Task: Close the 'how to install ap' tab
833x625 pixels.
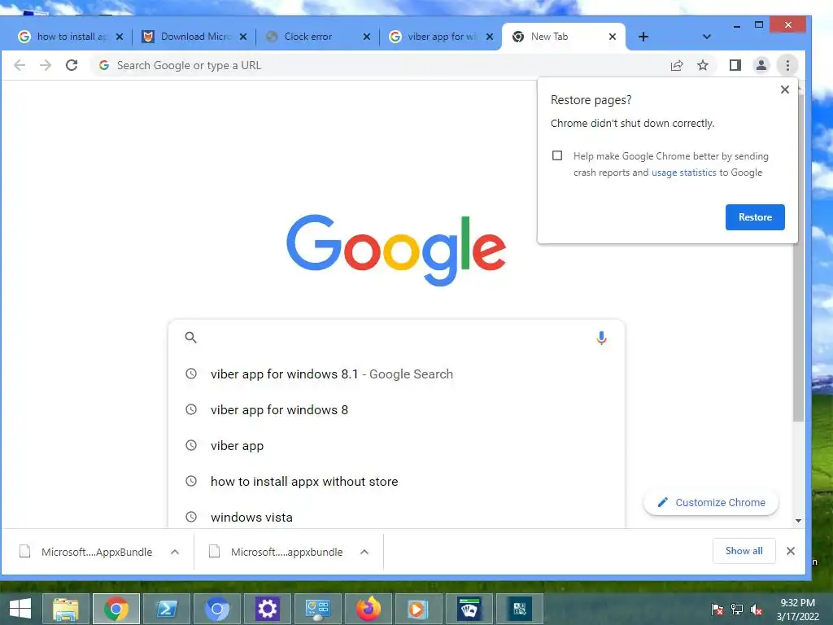Action: point(120,37)
